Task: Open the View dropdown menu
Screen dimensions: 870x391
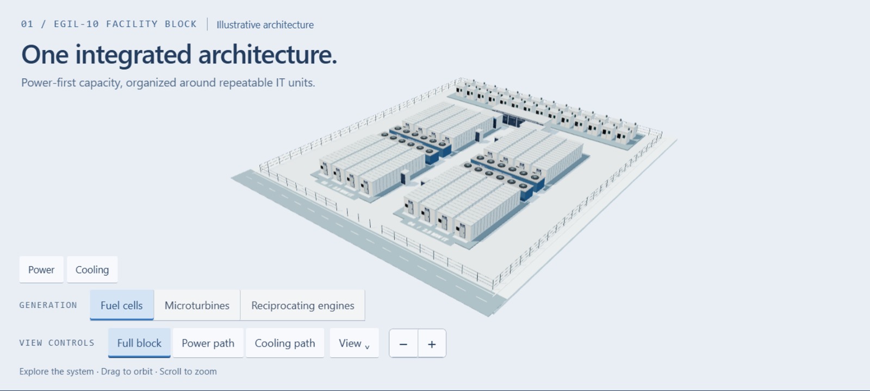Action: [354, 343]
